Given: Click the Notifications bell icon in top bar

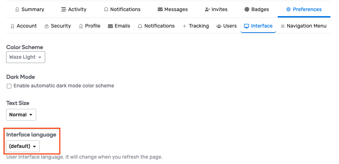Looking at the screenshot, I should [106, 9].
